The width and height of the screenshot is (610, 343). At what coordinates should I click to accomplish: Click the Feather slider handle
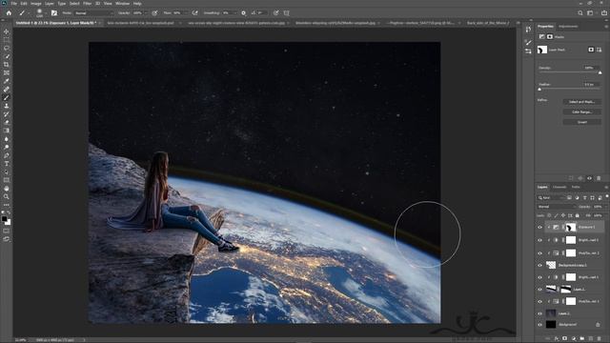(x=539, y=89)
